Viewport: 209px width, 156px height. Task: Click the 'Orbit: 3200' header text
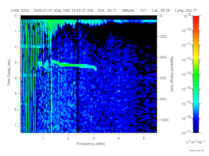pos(20,10)
